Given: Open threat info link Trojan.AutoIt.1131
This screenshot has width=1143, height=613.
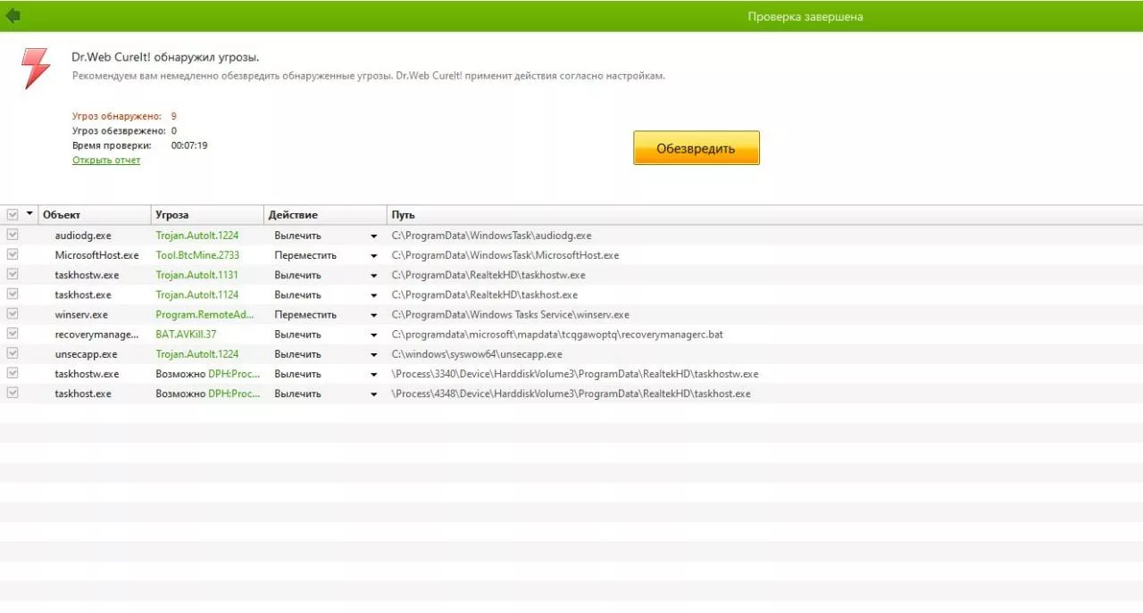Looking at the screenshot, I should pyautogui.click(x=196, y=275).
